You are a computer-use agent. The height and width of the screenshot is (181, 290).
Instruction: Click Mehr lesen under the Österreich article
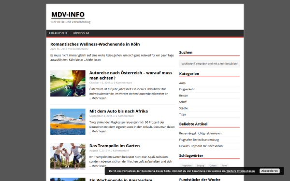click(x=99, y=98)
